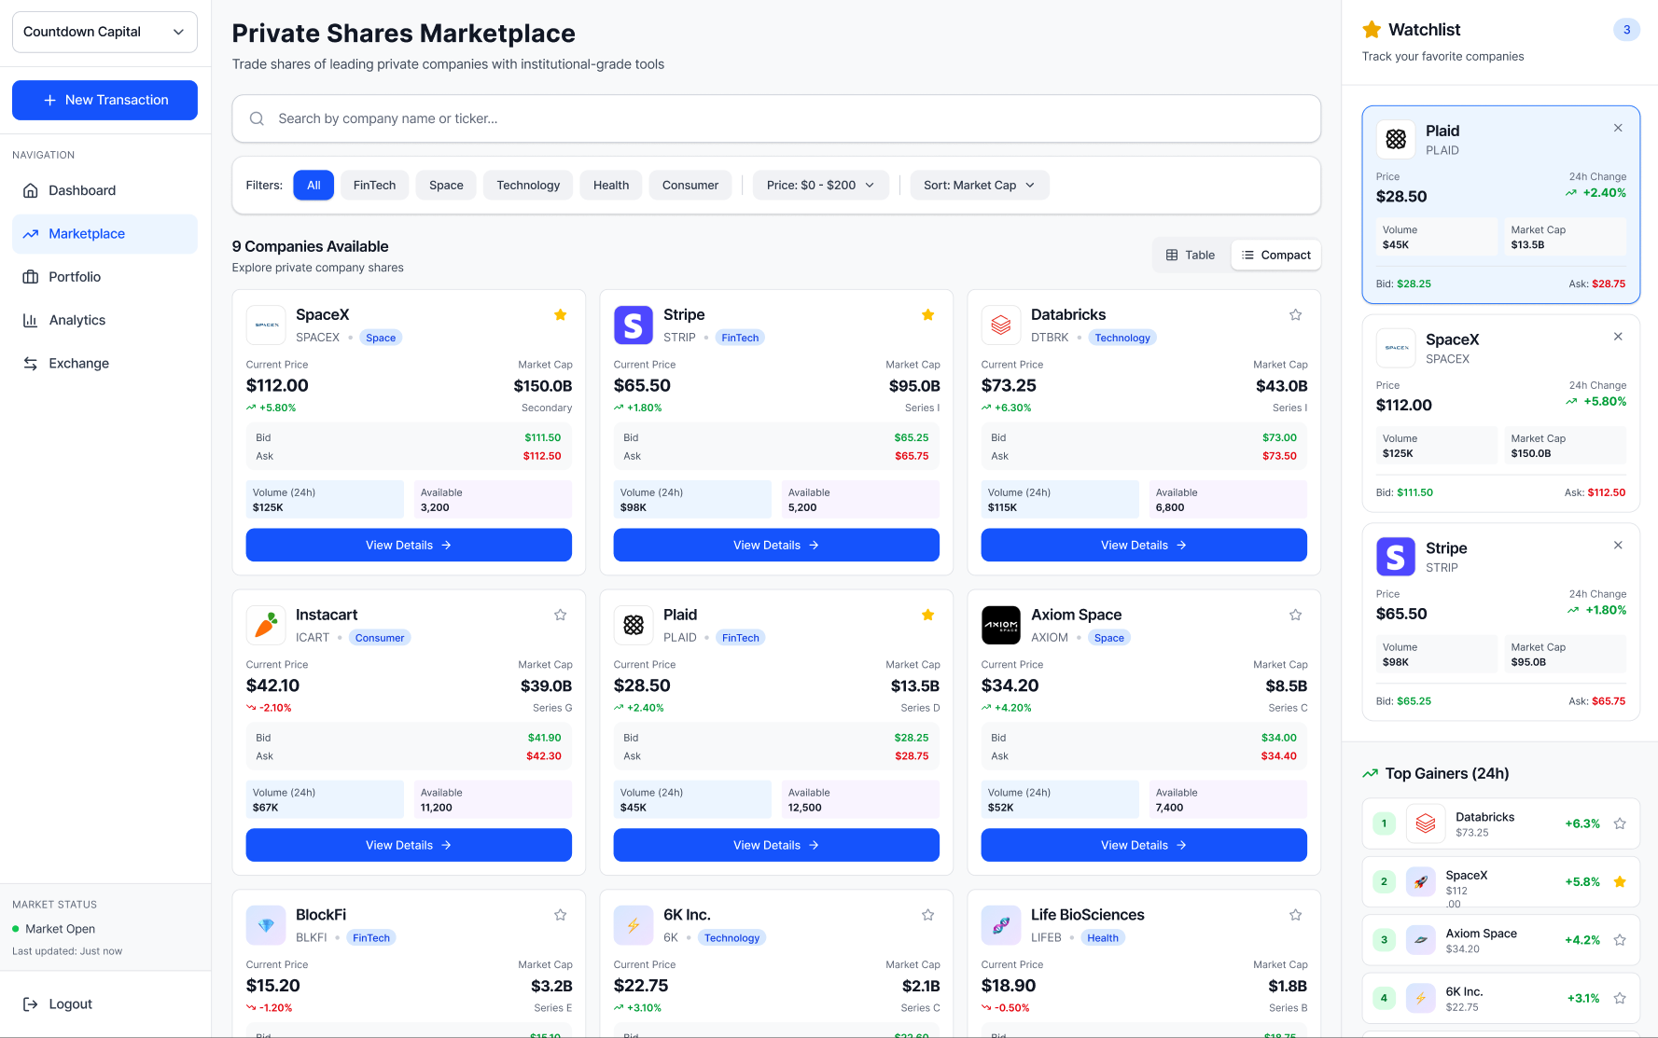Viewport: 1658px width, 1038px height.
Task: Open the Analytics section
Action: 77,320
